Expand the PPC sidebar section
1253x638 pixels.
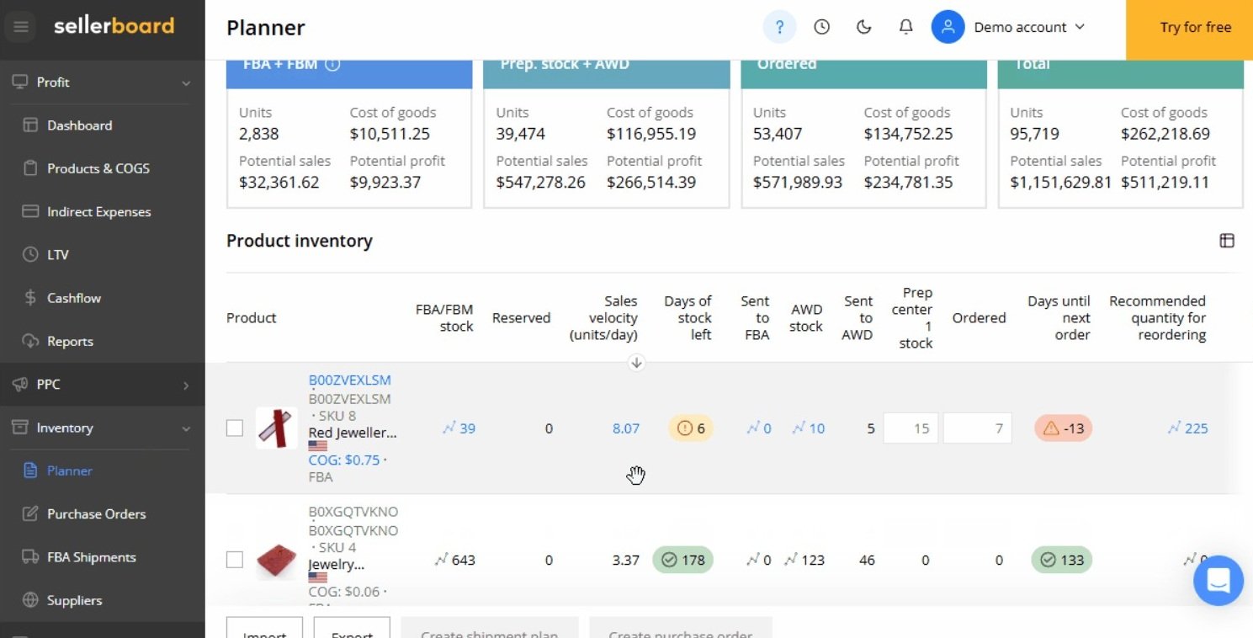102,385
